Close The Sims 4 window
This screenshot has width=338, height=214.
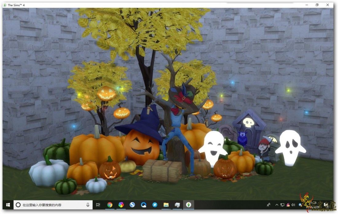point(328,5)
